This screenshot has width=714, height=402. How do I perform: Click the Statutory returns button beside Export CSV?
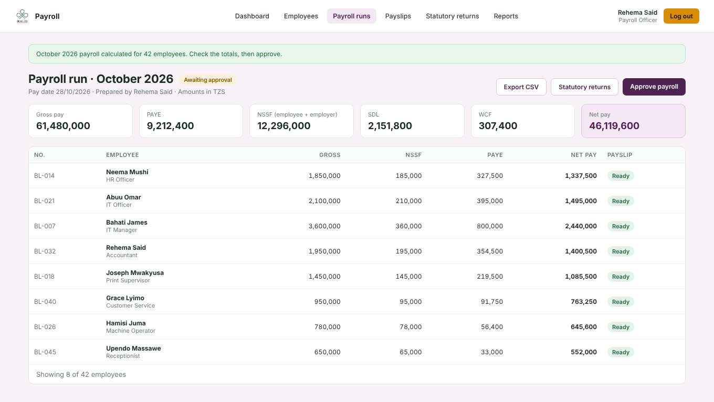tap(584, 87)
